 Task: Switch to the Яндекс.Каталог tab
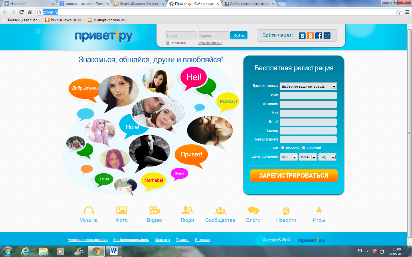139,4
